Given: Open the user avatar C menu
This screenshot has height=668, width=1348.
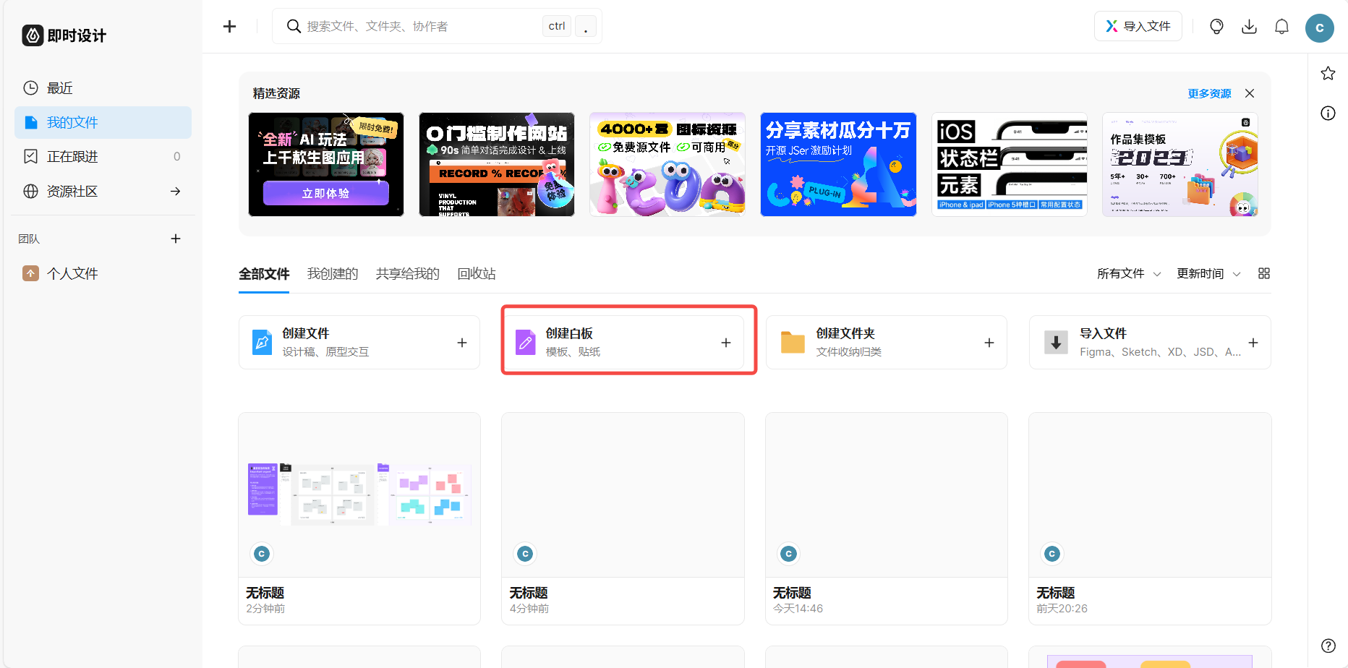Looking at the screenshot, I should (x=1320, y=27).
